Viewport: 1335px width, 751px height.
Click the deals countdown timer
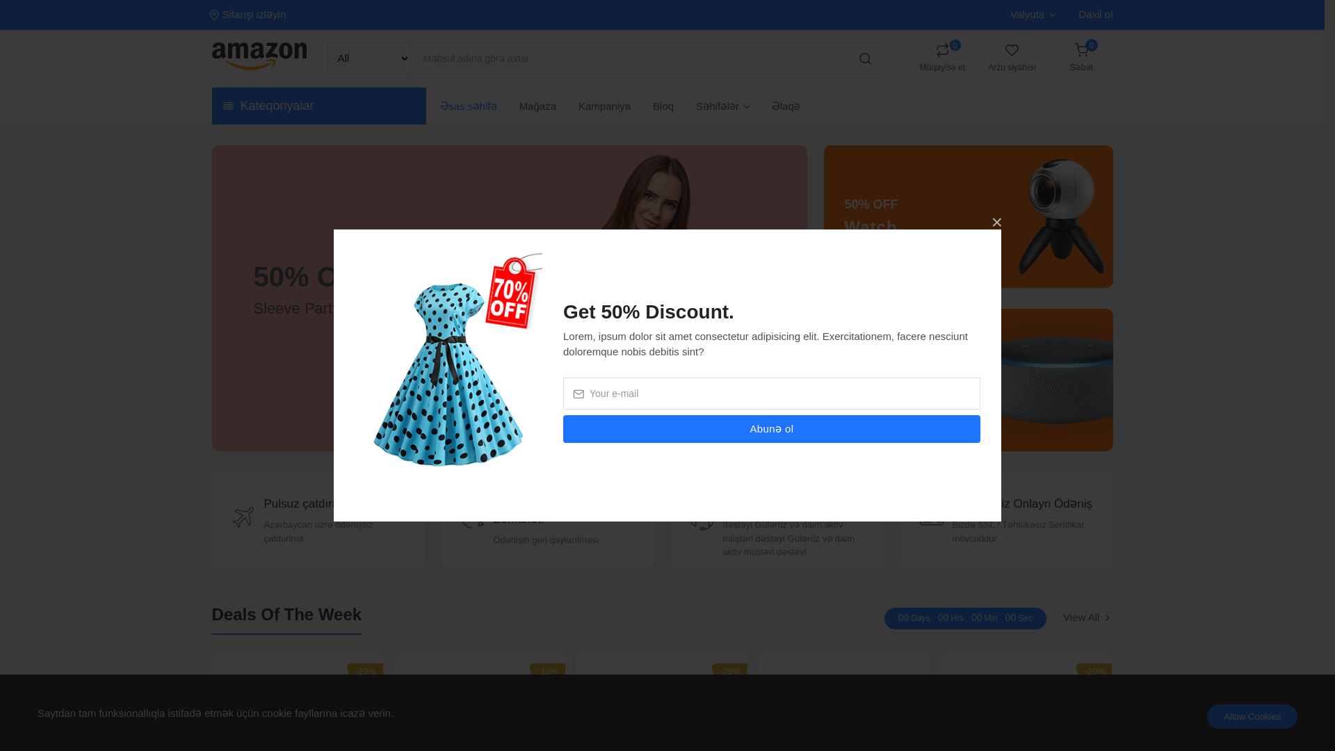(x=965, y=618)
